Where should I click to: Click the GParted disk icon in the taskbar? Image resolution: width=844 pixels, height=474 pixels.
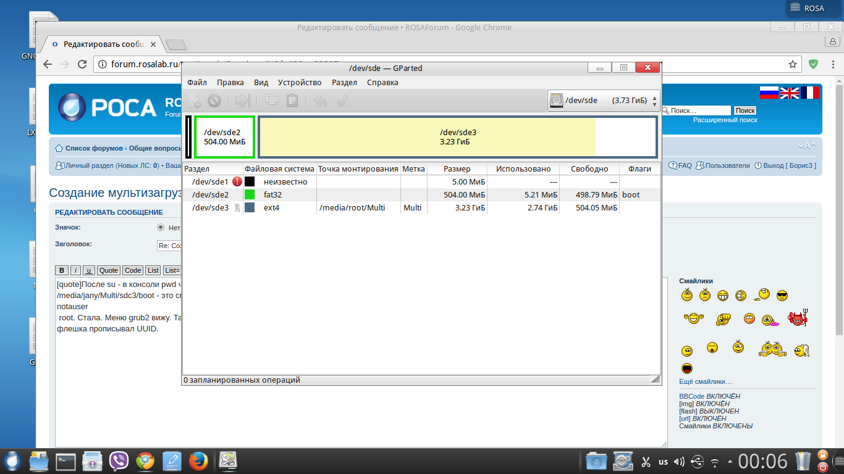229,461
